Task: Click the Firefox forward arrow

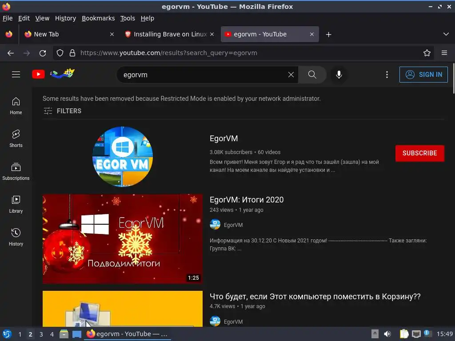Action: 27,53
